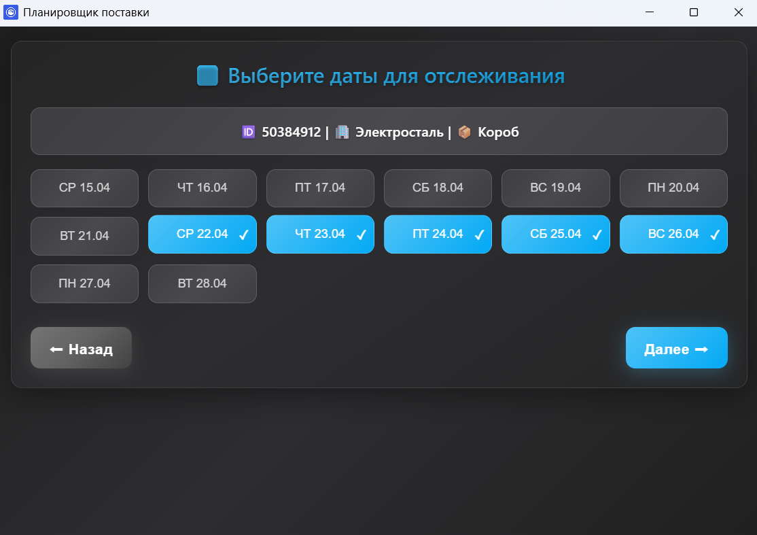Image resolution: width=757 pixels, height=535 pixels.
Task: Select the ЧТ 16.04 date
Action: [x=203, y=188]
